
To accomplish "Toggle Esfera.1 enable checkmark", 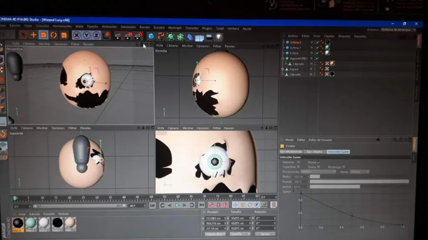I will [318, 48].
